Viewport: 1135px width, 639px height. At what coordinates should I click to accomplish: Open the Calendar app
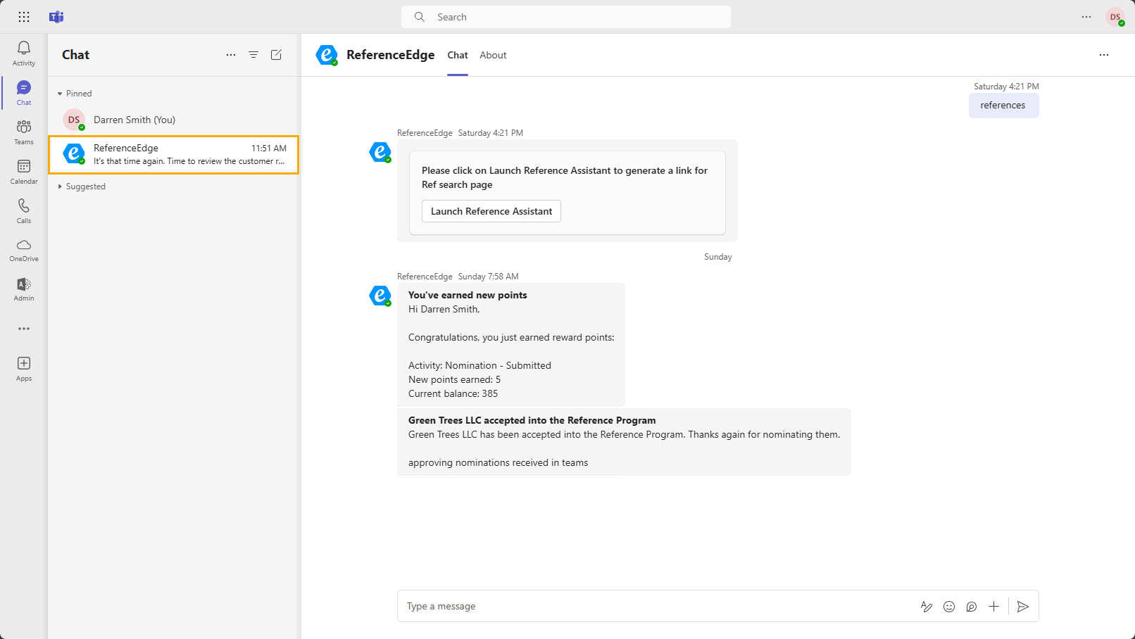(24, 171)
